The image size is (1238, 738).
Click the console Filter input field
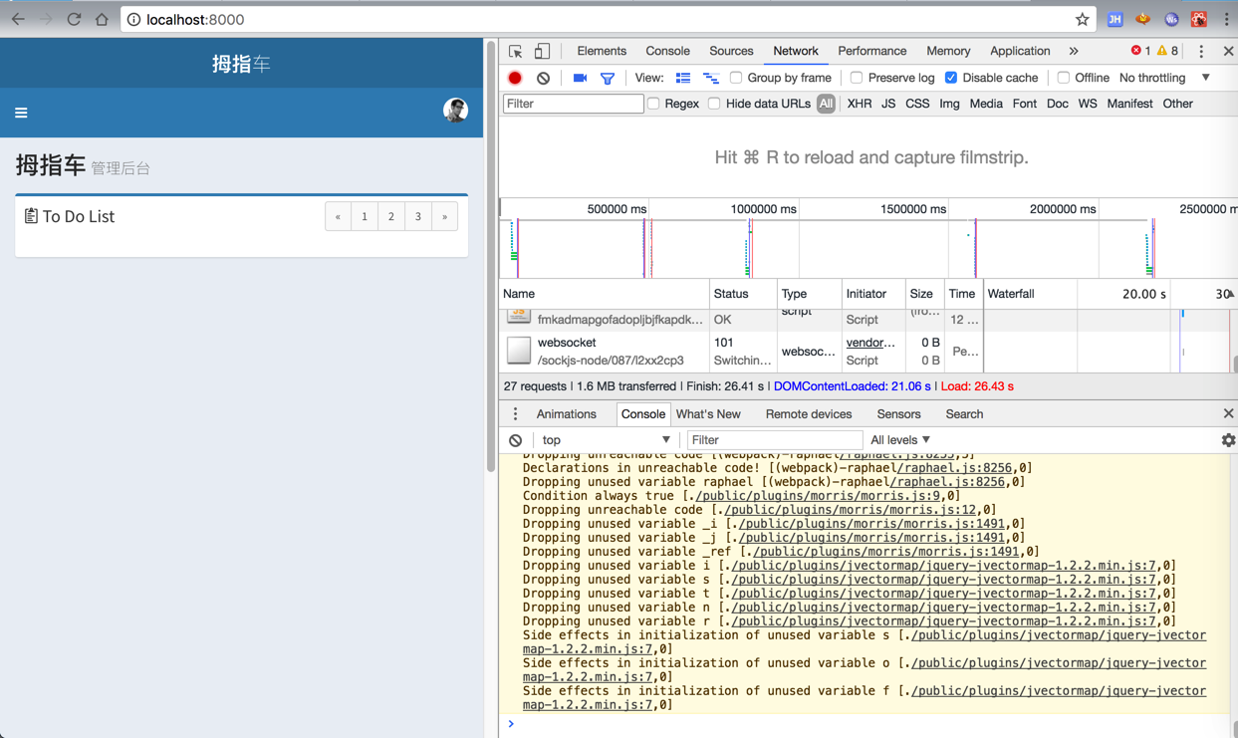774,440
